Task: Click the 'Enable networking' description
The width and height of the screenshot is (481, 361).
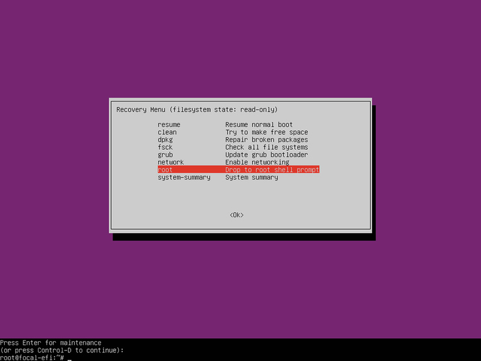Action: 257,162
